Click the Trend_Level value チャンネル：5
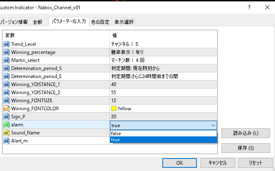Image resolution: width=275 pixels, height=171 pixels. pos(125,44)
